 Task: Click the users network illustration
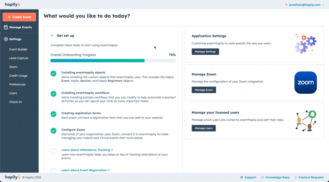click(305, 121)
